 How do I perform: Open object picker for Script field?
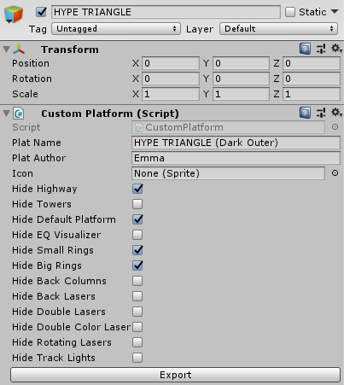[x=335, y=127]
